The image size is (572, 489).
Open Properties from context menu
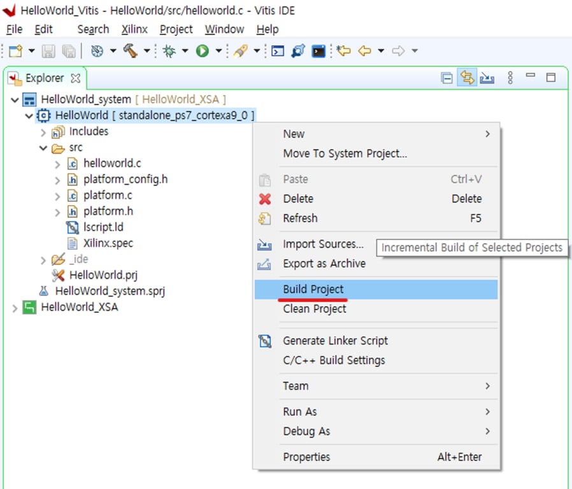point(376,457)
